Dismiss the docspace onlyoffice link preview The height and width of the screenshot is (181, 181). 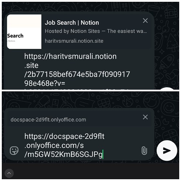click(145, 117)
